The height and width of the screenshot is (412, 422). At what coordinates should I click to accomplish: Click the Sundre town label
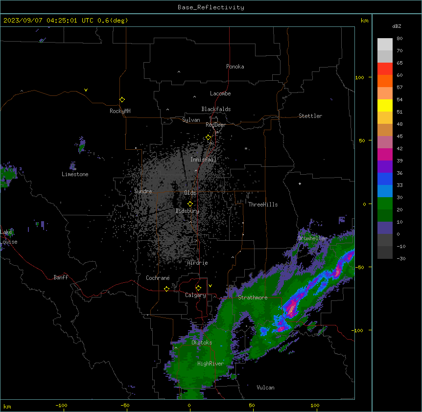tap(143, 191)
